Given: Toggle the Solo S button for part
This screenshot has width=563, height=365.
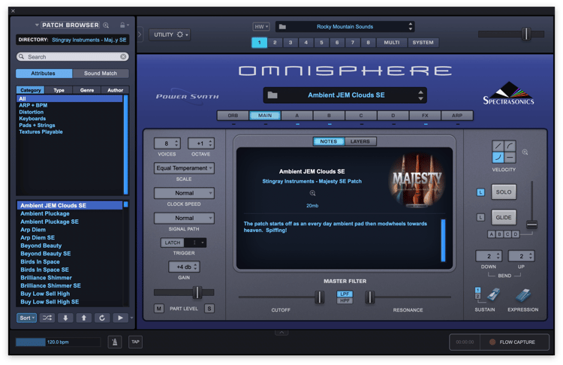Looking at the screenshot, I should tap(209, 309).
